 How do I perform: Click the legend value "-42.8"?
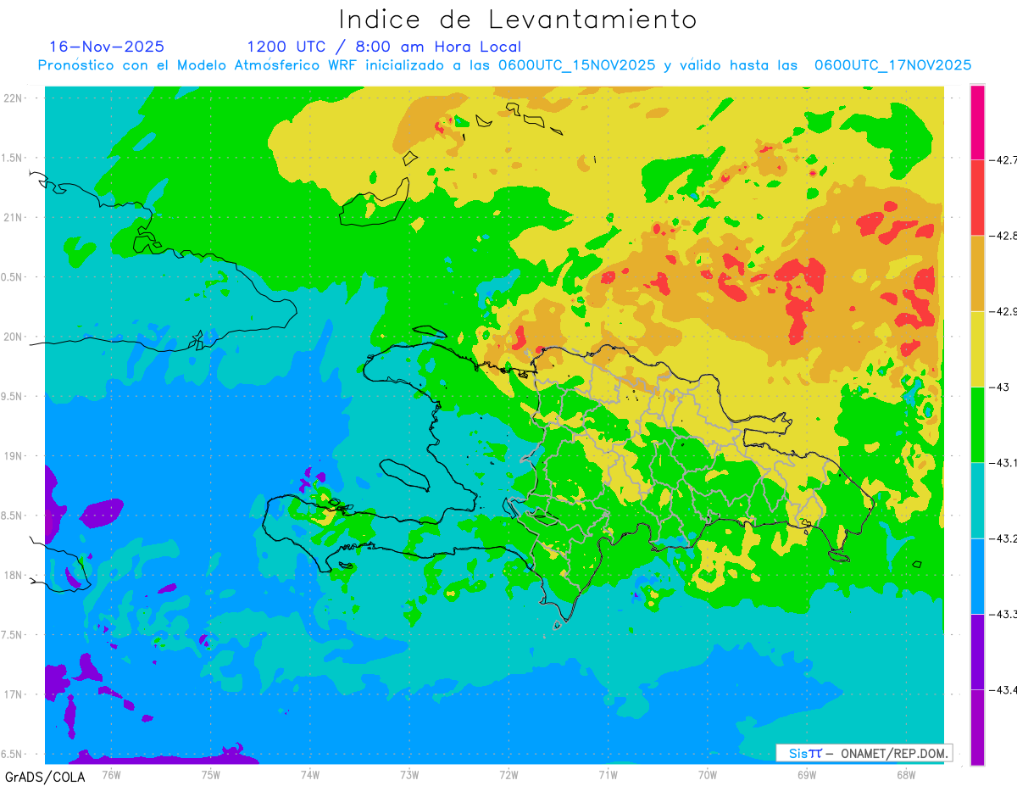[1004, 236]
